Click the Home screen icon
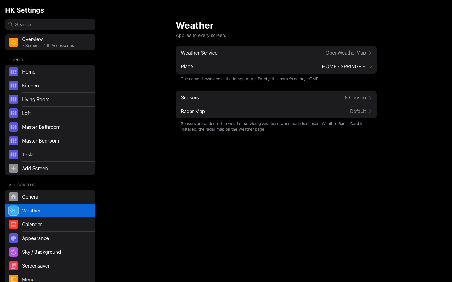Viewport: 452px width, 282px height. [x=13, y=72]
